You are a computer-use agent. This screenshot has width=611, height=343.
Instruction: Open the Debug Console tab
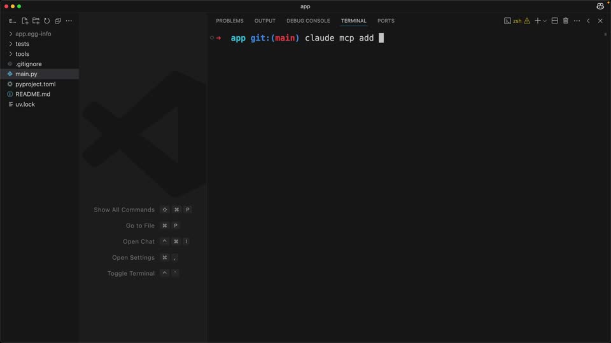308,21
